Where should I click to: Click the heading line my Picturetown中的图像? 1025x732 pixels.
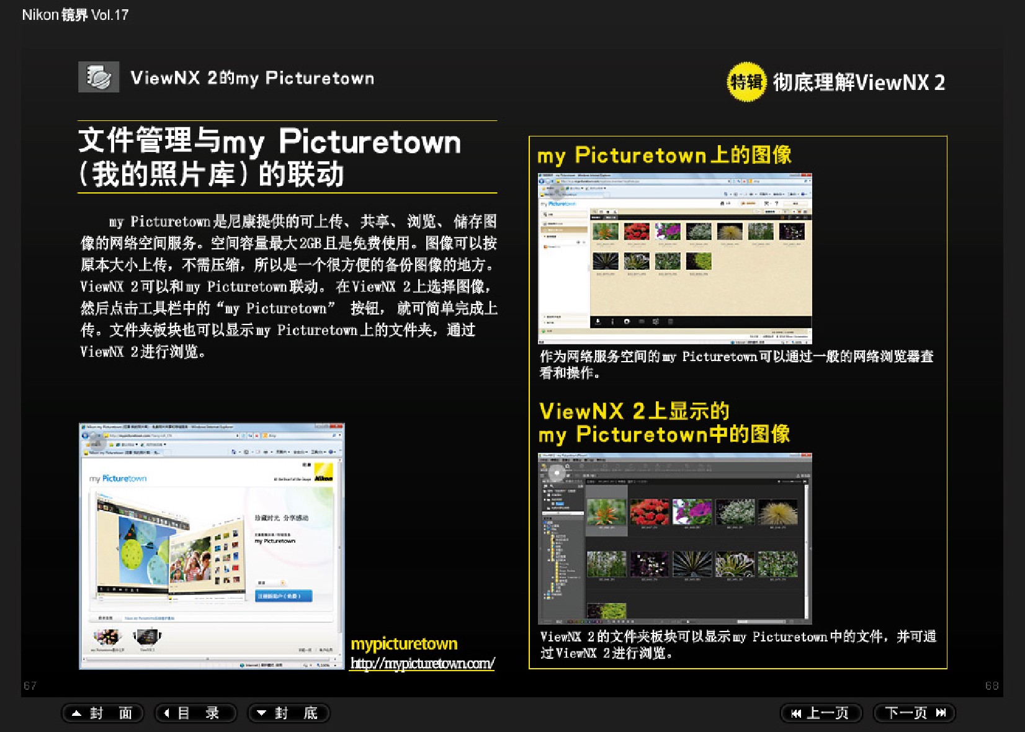[665, 434]
